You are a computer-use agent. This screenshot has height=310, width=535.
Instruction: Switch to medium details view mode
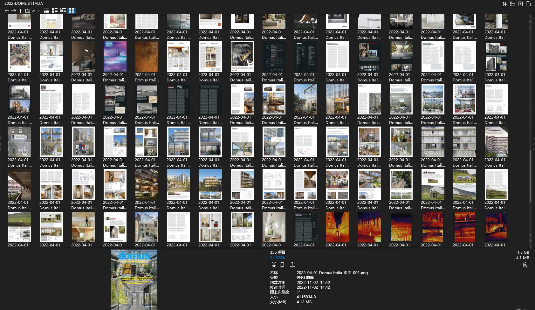[x=54, y=10]
